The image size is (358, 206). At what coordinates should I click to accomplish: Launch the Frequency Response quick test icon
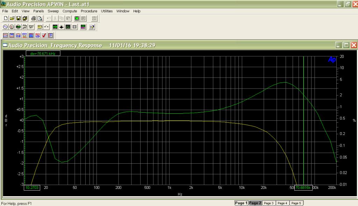tap(5, 35)
